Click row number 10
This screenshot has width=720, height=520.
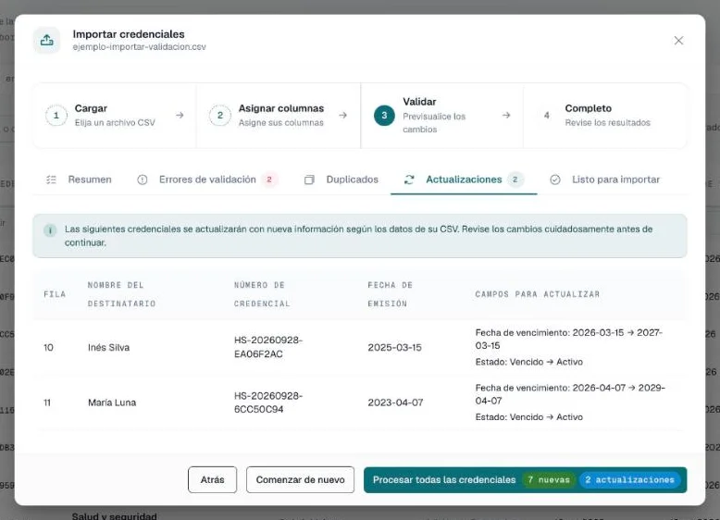pyautogui.click(x=48, y=347)
